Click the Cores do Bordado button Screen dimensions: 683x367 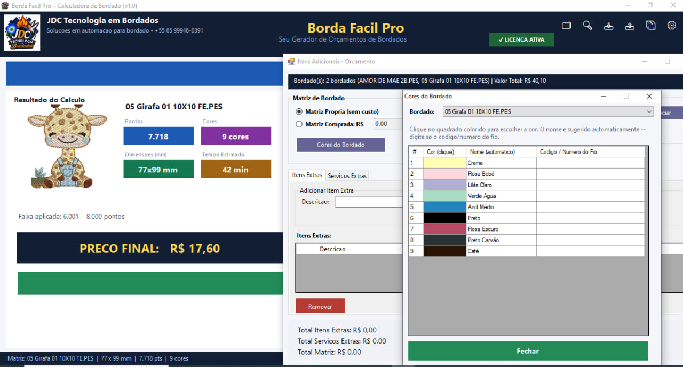(x=340, y=145)
